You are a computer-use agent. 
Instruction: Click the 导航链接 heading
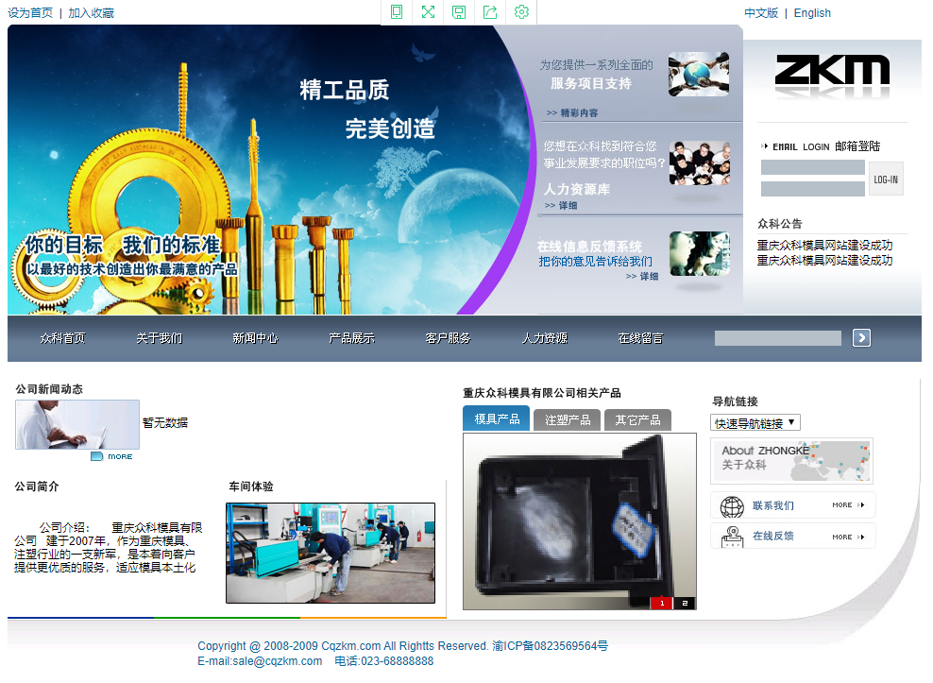[x=735, y=401]
